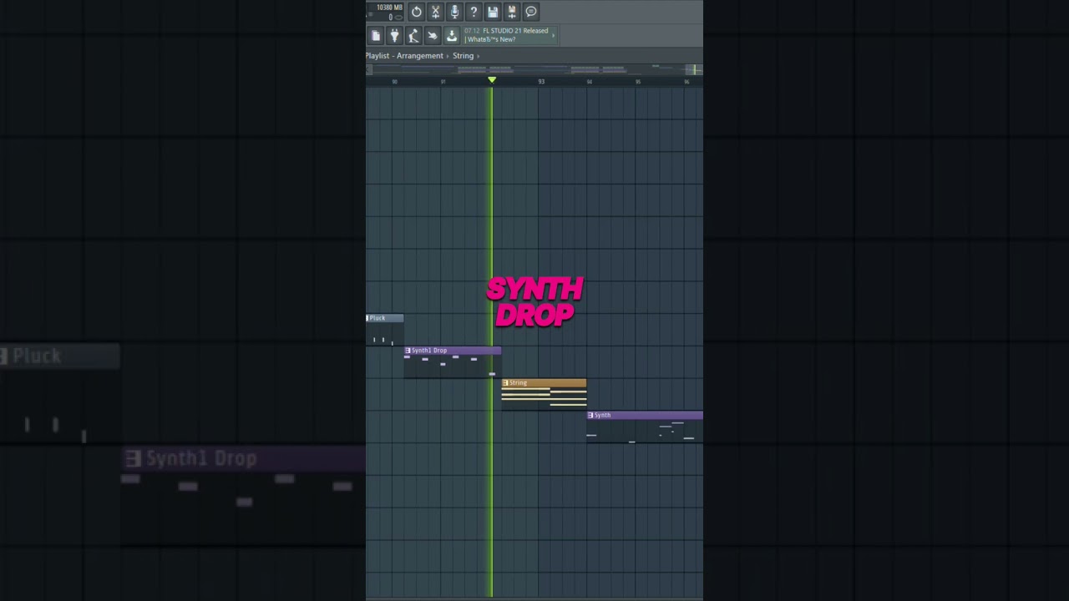Open the project files page icon
The image size is (1069, 601).
coord(376,35)
